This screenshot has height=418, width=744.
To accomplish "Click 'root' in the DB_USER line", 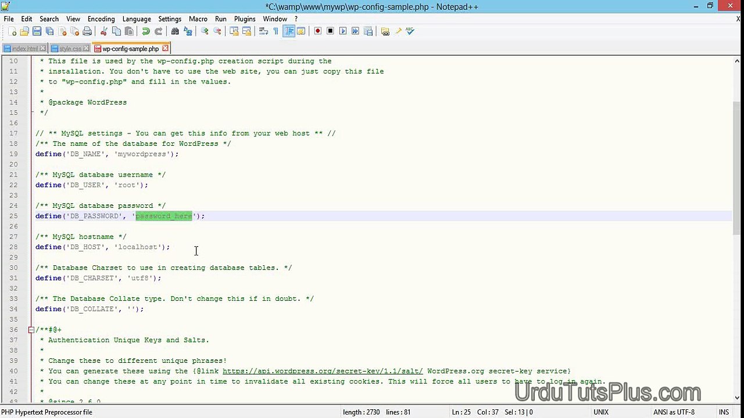I will pos(127,185).
